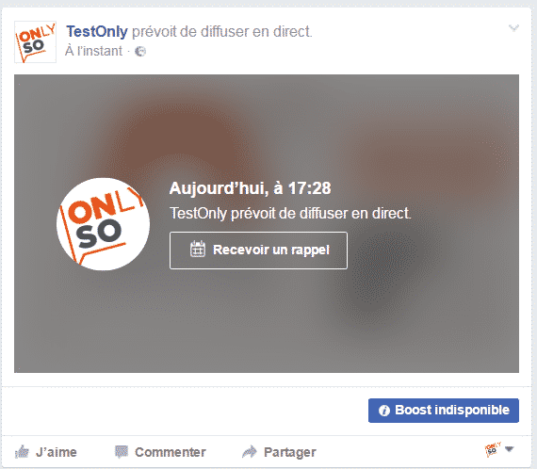Open the post options chevron menu
537x469 pixels.
[x=513, y=27]
